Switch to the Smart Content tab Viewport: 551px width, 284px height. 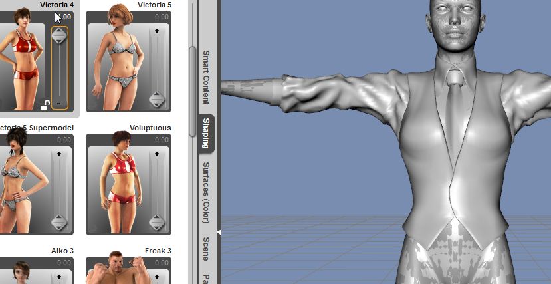tap(206, 77)
